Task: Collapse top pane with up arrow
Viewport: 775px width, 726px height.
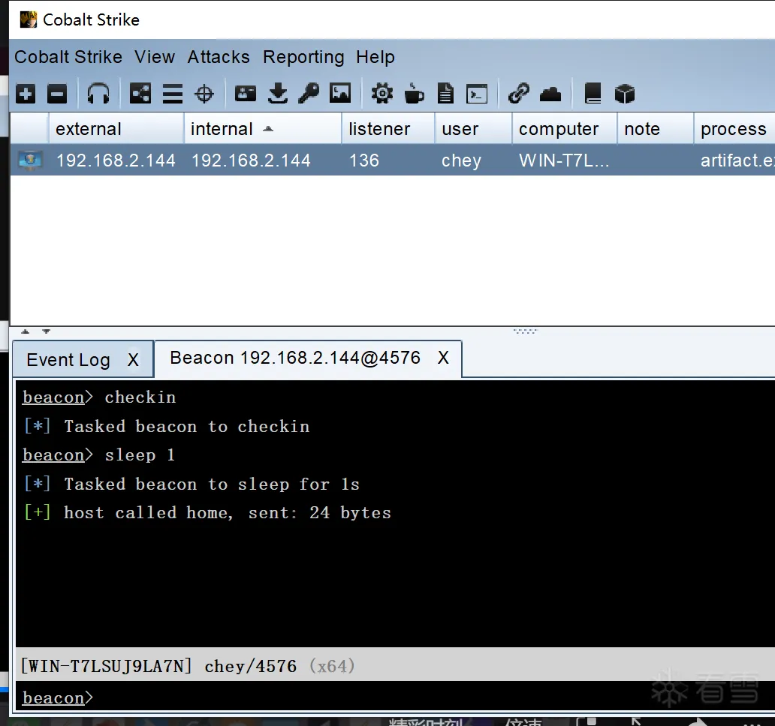Action: (x=26, y=331)
